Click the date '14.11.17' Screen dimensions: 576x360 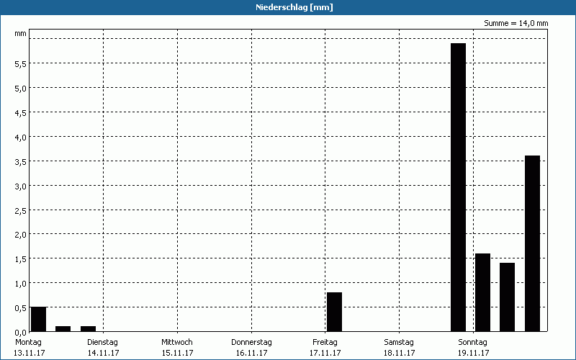click(x=103, y=354)
